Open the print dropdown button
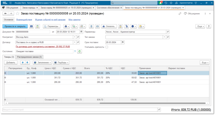 67,26
